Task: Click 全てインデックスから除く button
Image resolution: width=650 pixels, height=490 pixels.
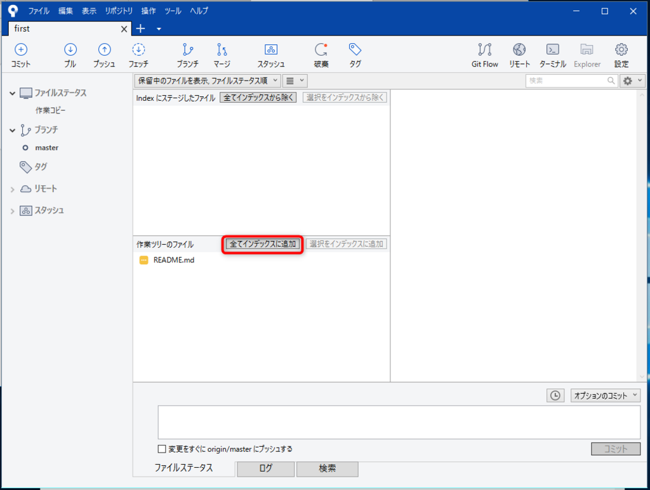Action: coord(258,98)
